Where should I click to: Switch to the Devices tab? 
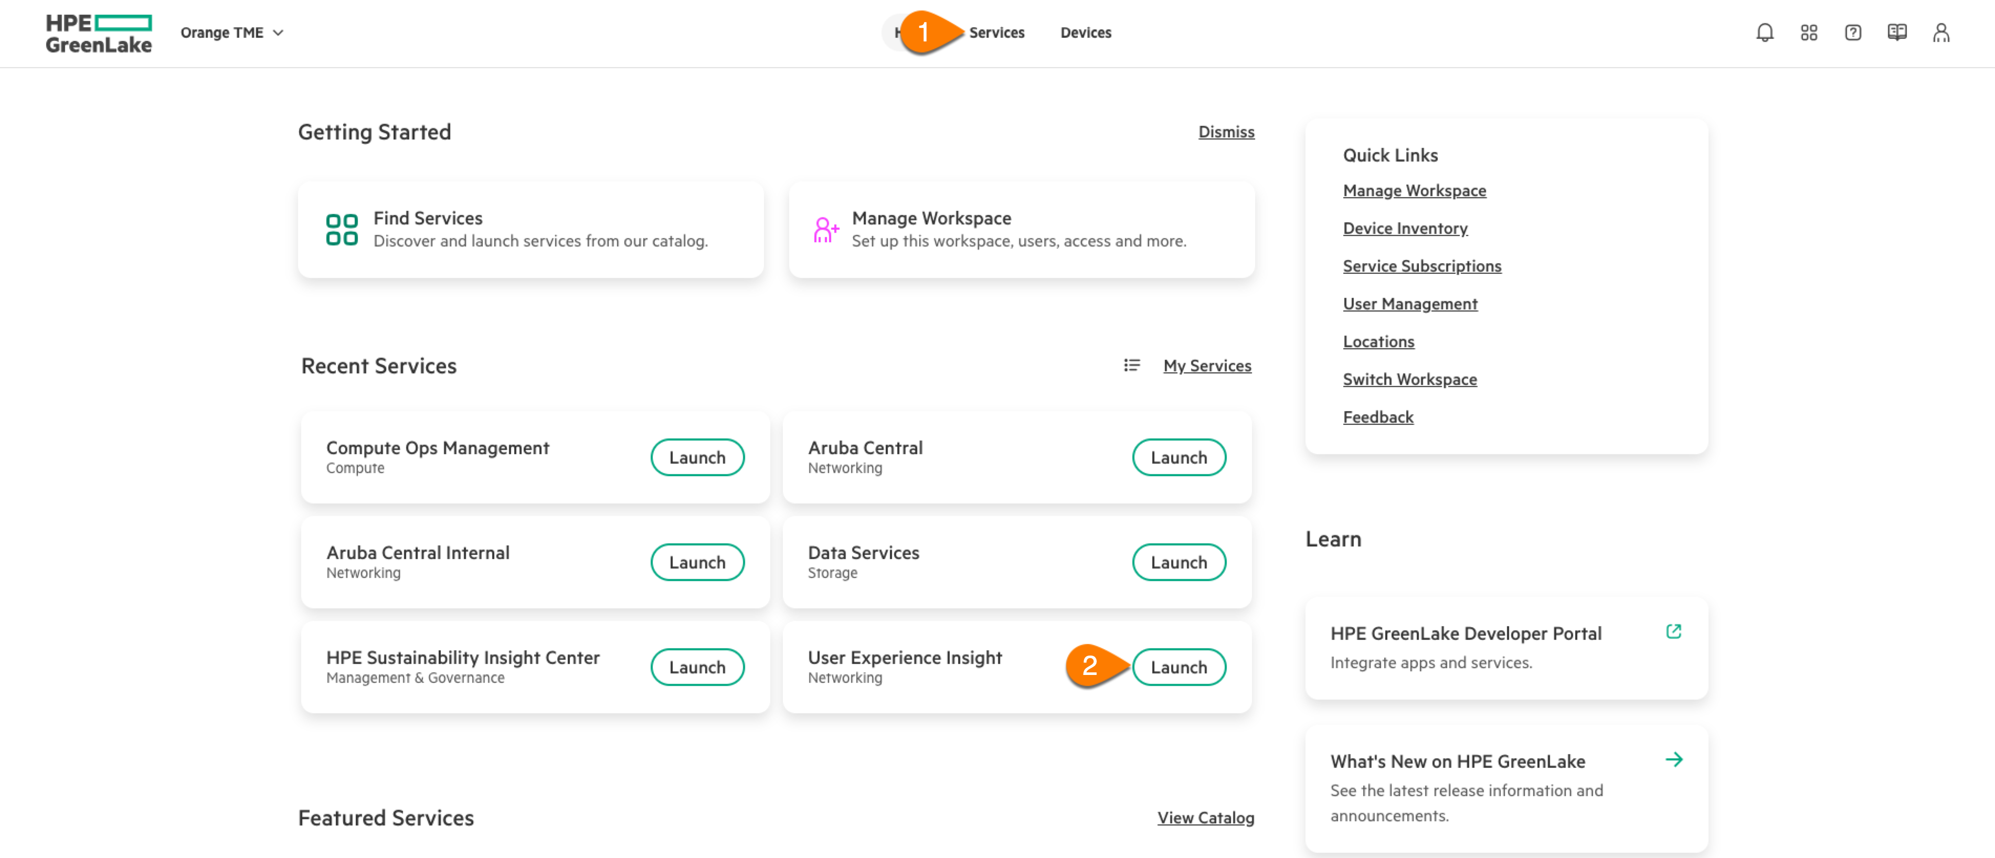click(x=1085, y=33)
